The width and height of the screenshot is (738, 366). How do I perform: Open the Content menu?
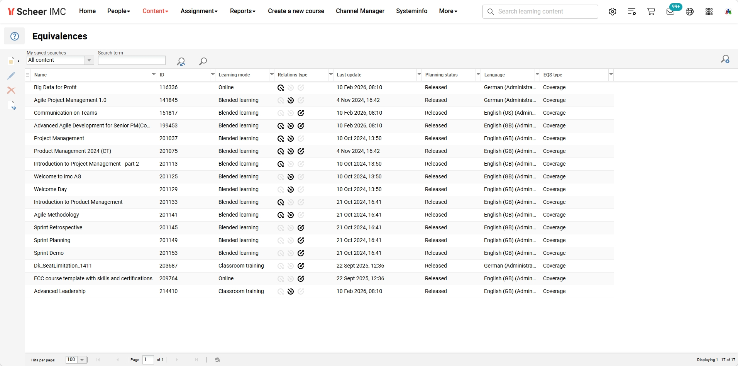(155, 11)
